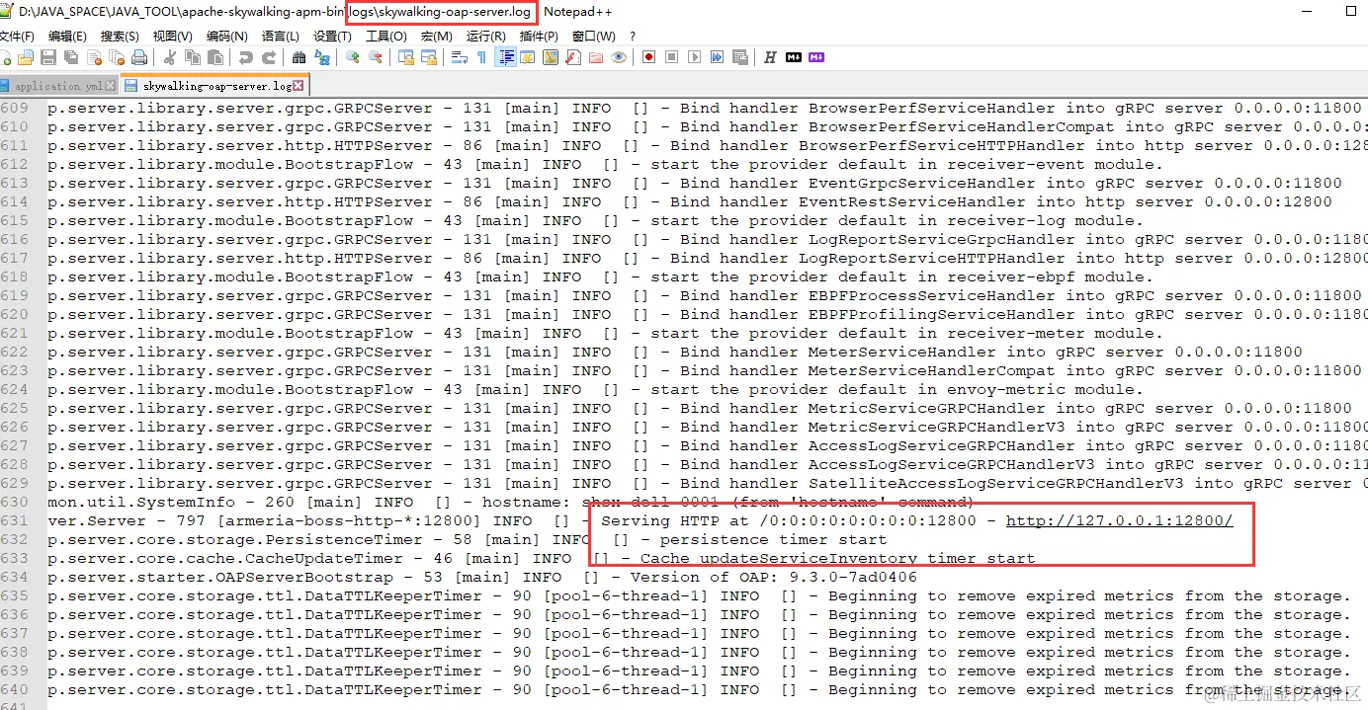The height and width of the screenshot is (710, 1368).
Task: Click line number 631 in margin
Action: tap(15, 520)
